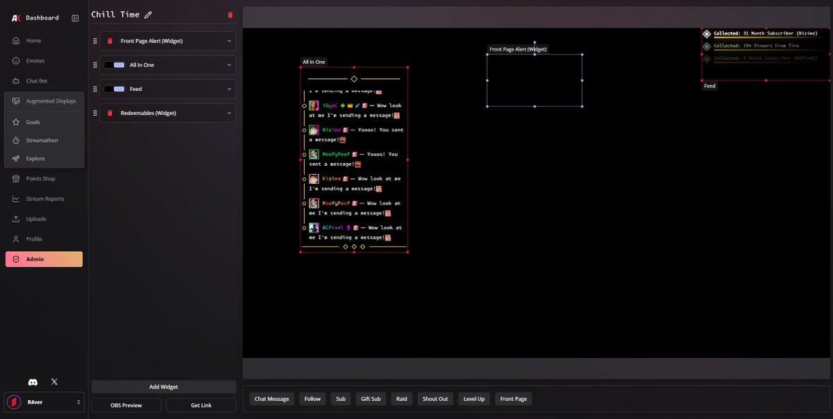
Task: Edit the Chill Time title with pencil icon
Action: [x=148, y=15]
